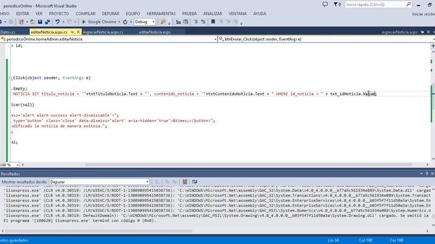Toggle bookmark icon in toolbar
The height and width of the screenshot is (244, 435).
pyautogui.click(x=213, y=22)
